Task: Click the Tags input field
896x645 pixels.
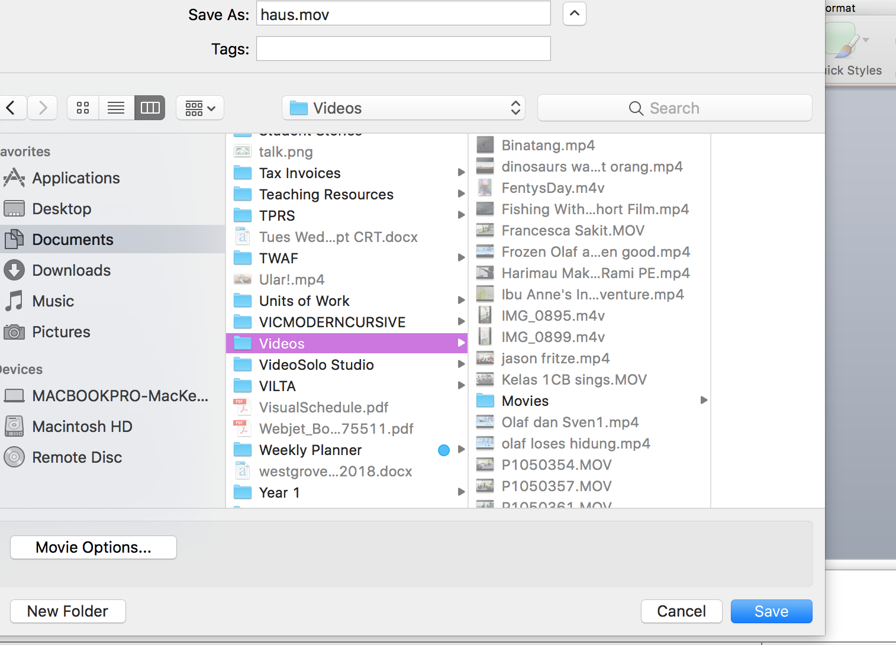Action: tap(403, 49)
